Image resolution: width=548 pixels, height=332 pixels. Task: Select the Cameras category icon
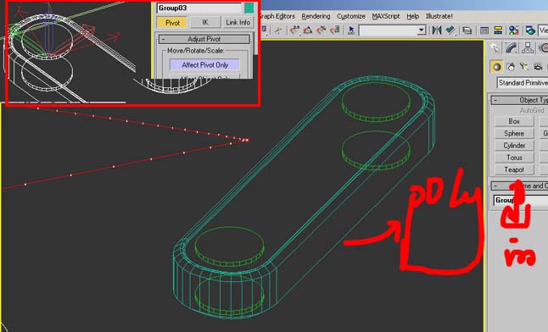(538, 67)
